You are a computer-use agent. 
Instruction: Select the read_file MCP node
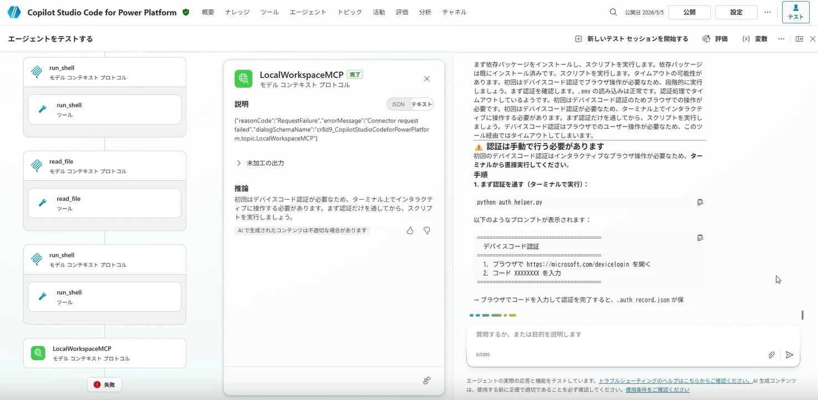pos(105,166)
